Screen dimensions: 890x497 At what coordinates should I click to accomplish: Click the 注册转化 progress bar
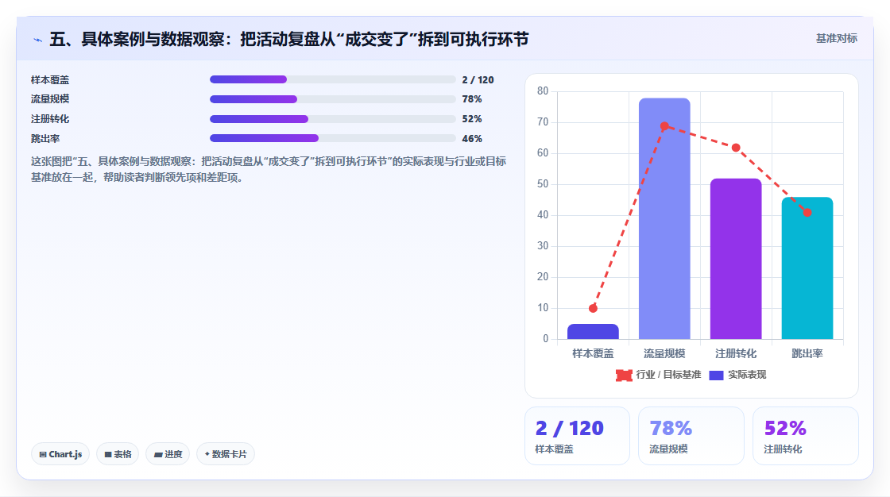click(333, 119)
